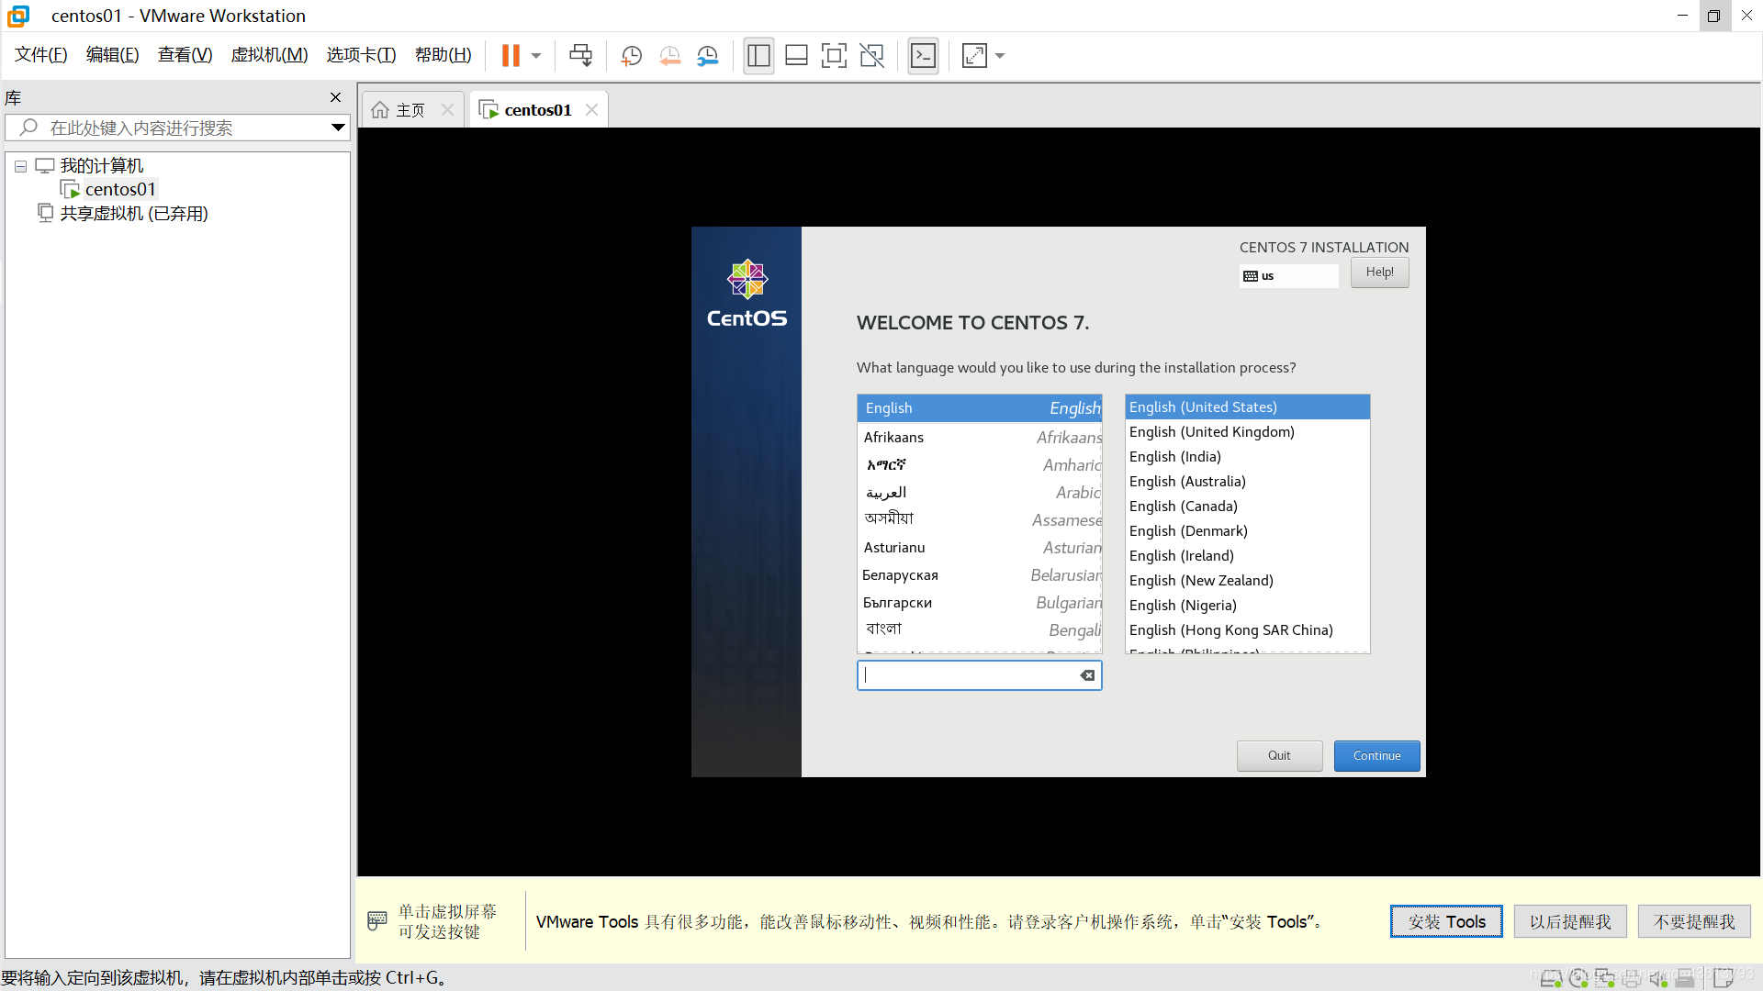
Task: Open the 编辑(E) menu
Action: coord(112,55)
